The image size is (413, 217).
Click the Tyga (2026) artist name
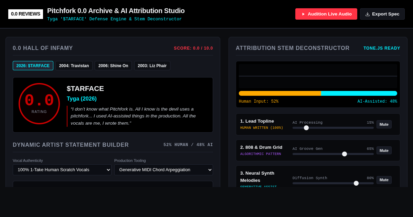[82, 99]
